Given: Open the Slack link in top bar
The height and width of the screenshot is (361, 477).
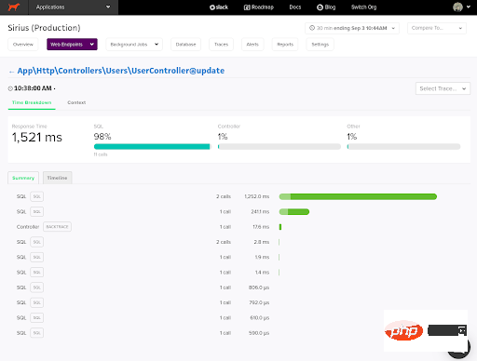Looking at the screenshot, I should (x=219, y=7).
